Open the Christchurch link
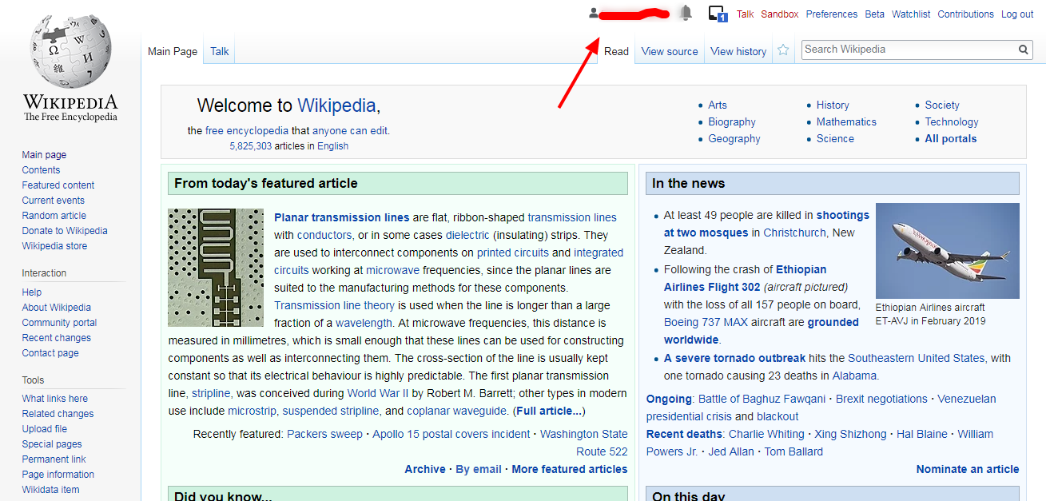 [x=795, y=233]
